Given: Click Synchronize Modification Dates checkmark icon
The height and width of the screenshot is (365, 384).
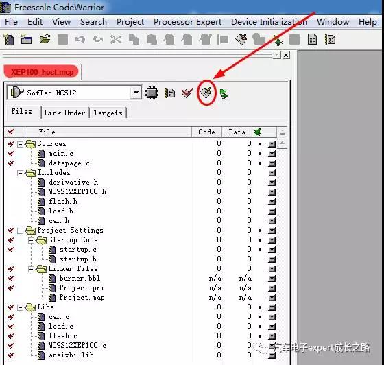Looking at the screenshot, I should pyautogui.click(x=187, y=93).
